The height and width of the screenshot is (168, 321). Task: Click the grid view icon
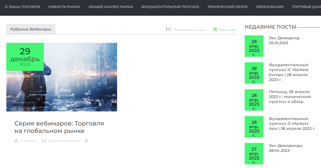click(215, 29)
